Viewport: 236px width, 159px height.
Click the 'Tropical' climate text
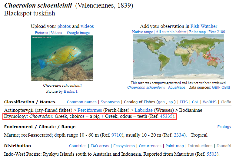[199, 135]
